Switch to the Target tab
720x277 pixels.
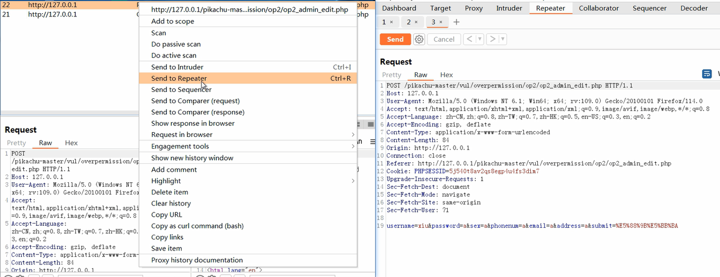(x=441, y=8)
